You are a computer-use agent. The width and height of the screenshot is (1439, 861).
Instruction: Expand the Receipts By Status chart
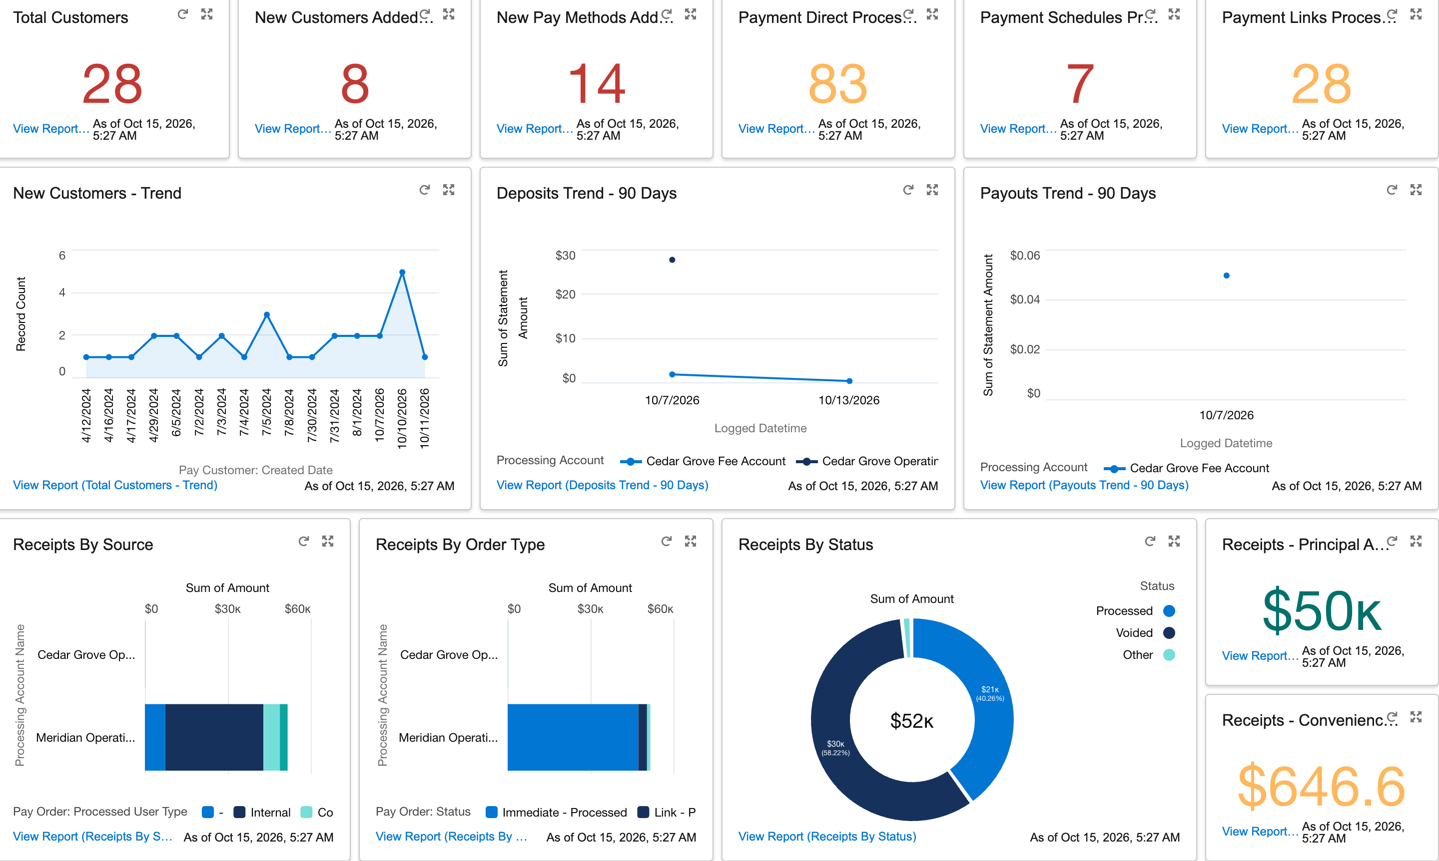click(1174, 542)
